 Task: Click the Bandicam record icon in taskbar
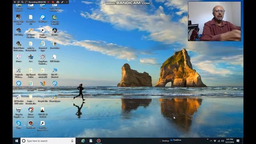coord(99,141)
